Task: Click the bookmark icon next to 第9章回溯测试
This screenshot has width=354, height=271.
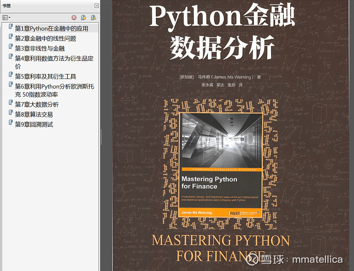Action: tap(11, 124)
